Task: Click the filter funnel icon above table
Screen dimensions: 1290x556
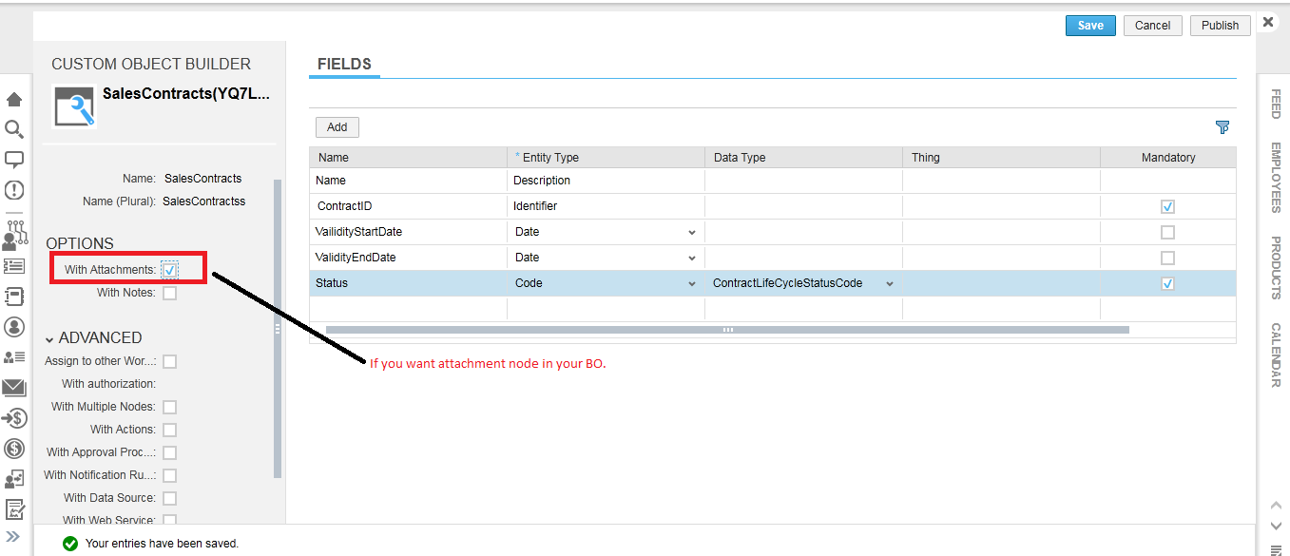Action: pyautogui.click(x=1223, y=127)
